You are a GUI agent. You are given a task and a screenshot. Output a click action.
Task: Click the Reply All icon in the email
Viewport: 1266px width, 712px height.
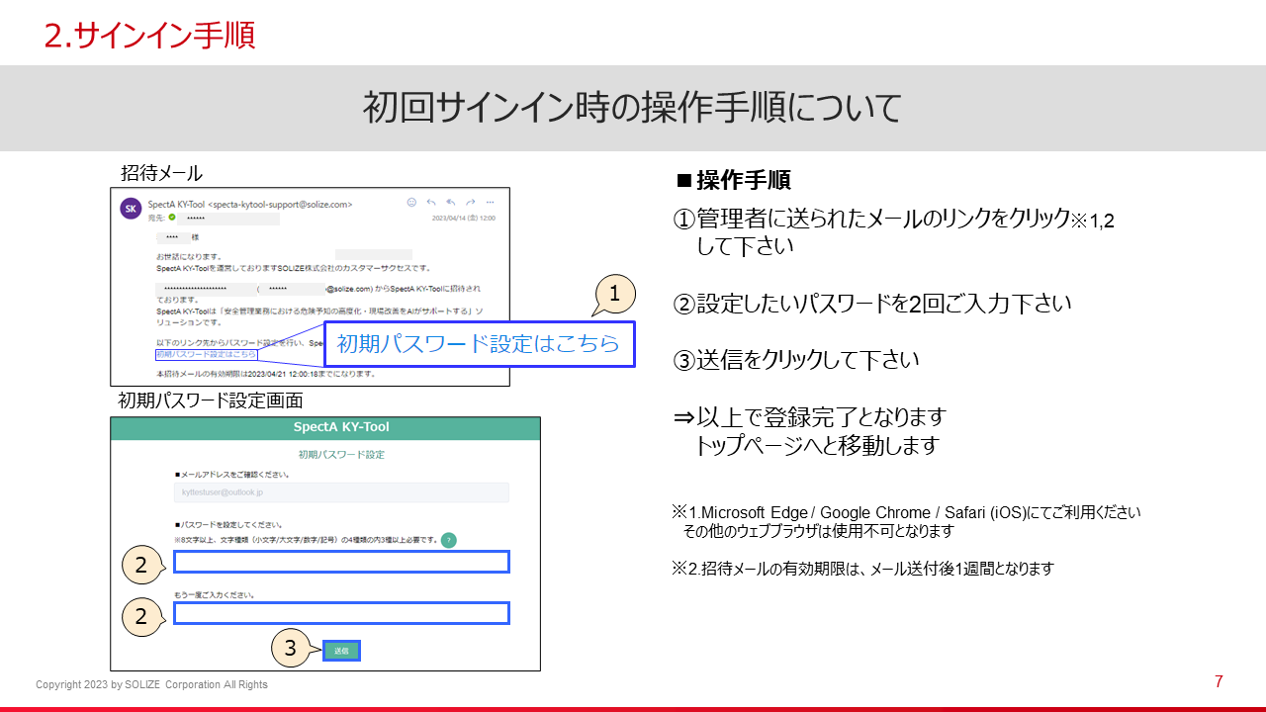[451, 202]
